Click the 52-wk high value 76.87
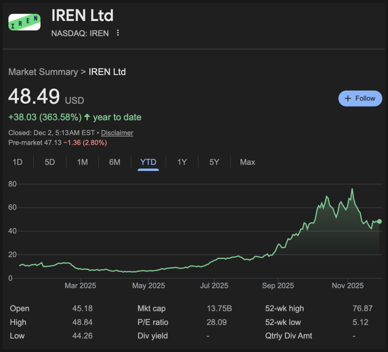Screen dimensions: 388x352 click(362, 309)
